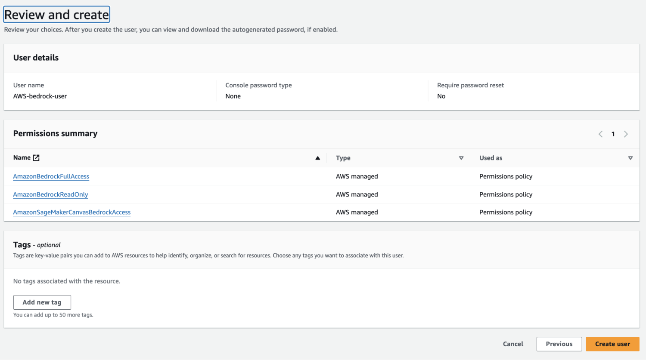Click the Create user button

612,344
